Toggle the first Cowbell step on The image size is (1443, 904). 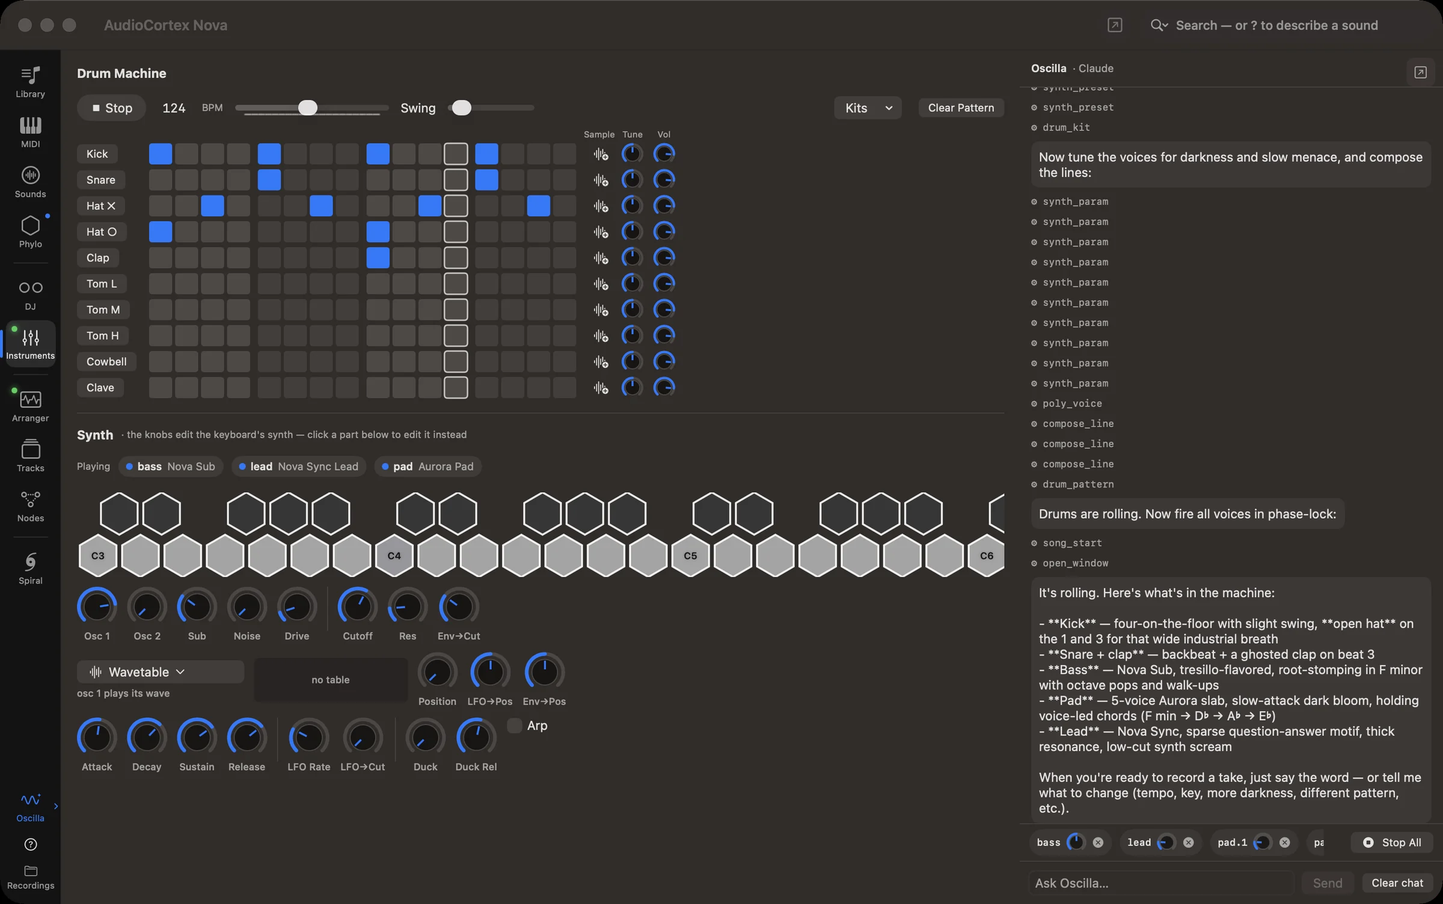pos(161,361)
